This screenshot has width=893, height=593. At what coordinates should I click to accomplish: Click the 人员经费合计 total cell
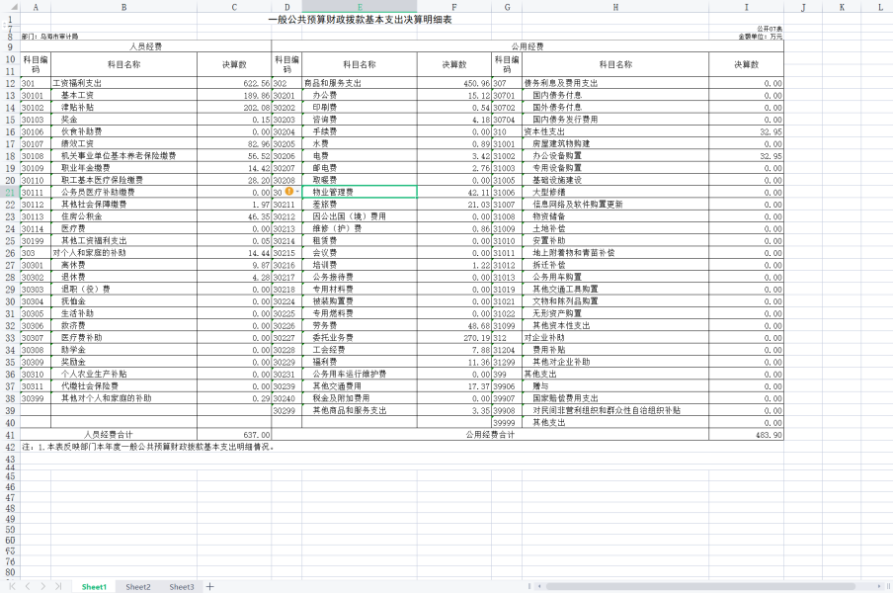coord(109,434)
